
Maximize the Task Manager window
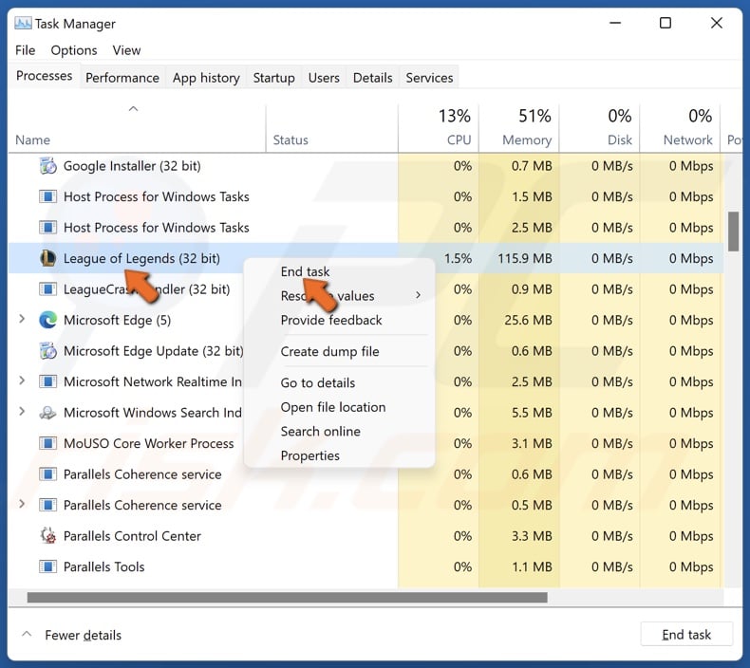point(666,23)
